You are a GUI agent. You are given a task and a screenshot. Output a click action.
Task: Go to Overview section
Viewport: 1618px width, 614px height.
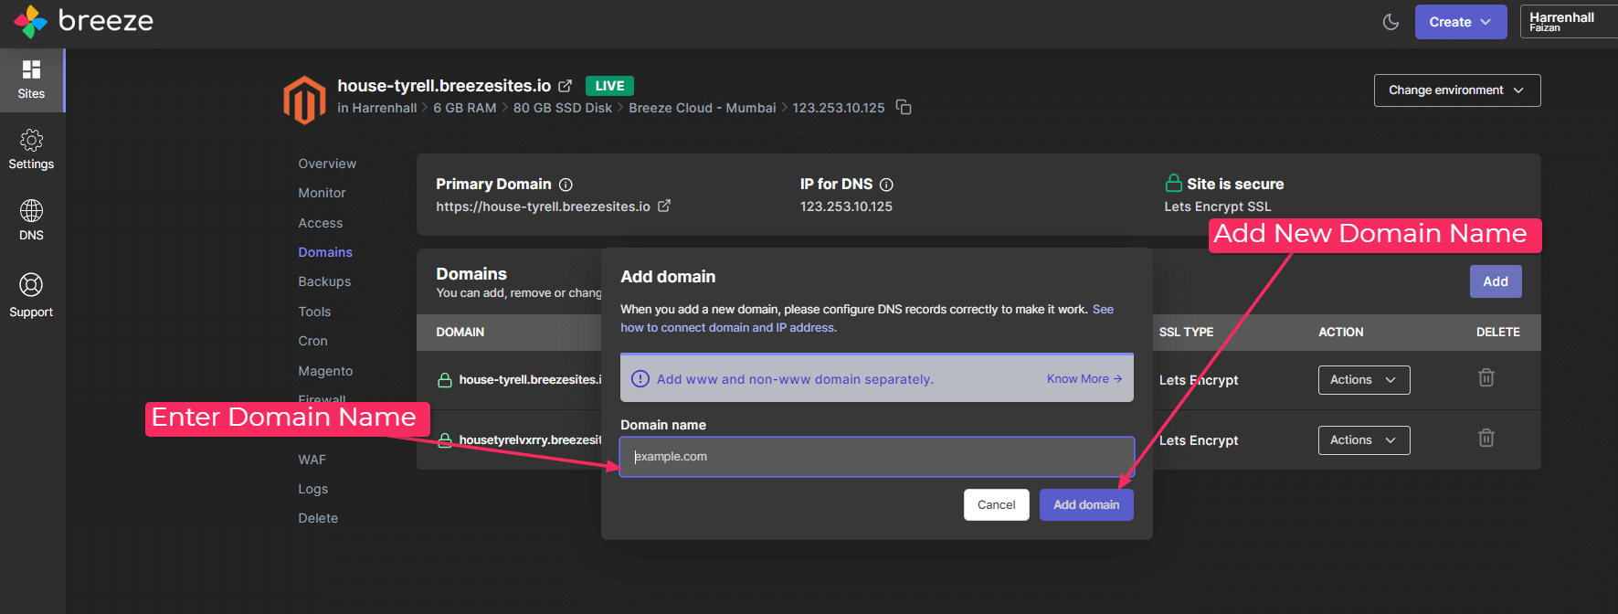327,164
